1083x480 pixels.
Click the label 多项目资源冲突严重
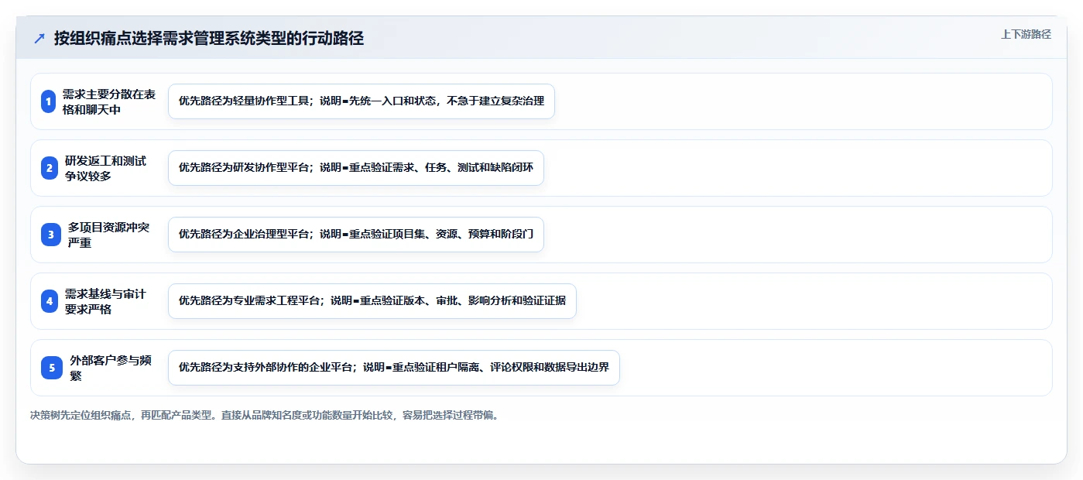click(x=108, y=235)
